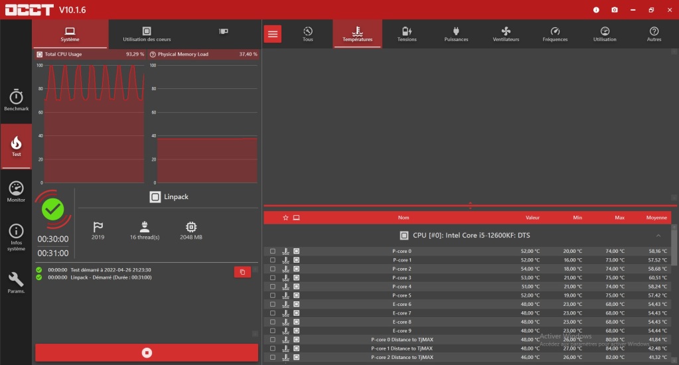Click the temperature icon on E-core 9 row
Image resolution: width=679 pixels, height=365 pixels.
click(x=285, y=330)
